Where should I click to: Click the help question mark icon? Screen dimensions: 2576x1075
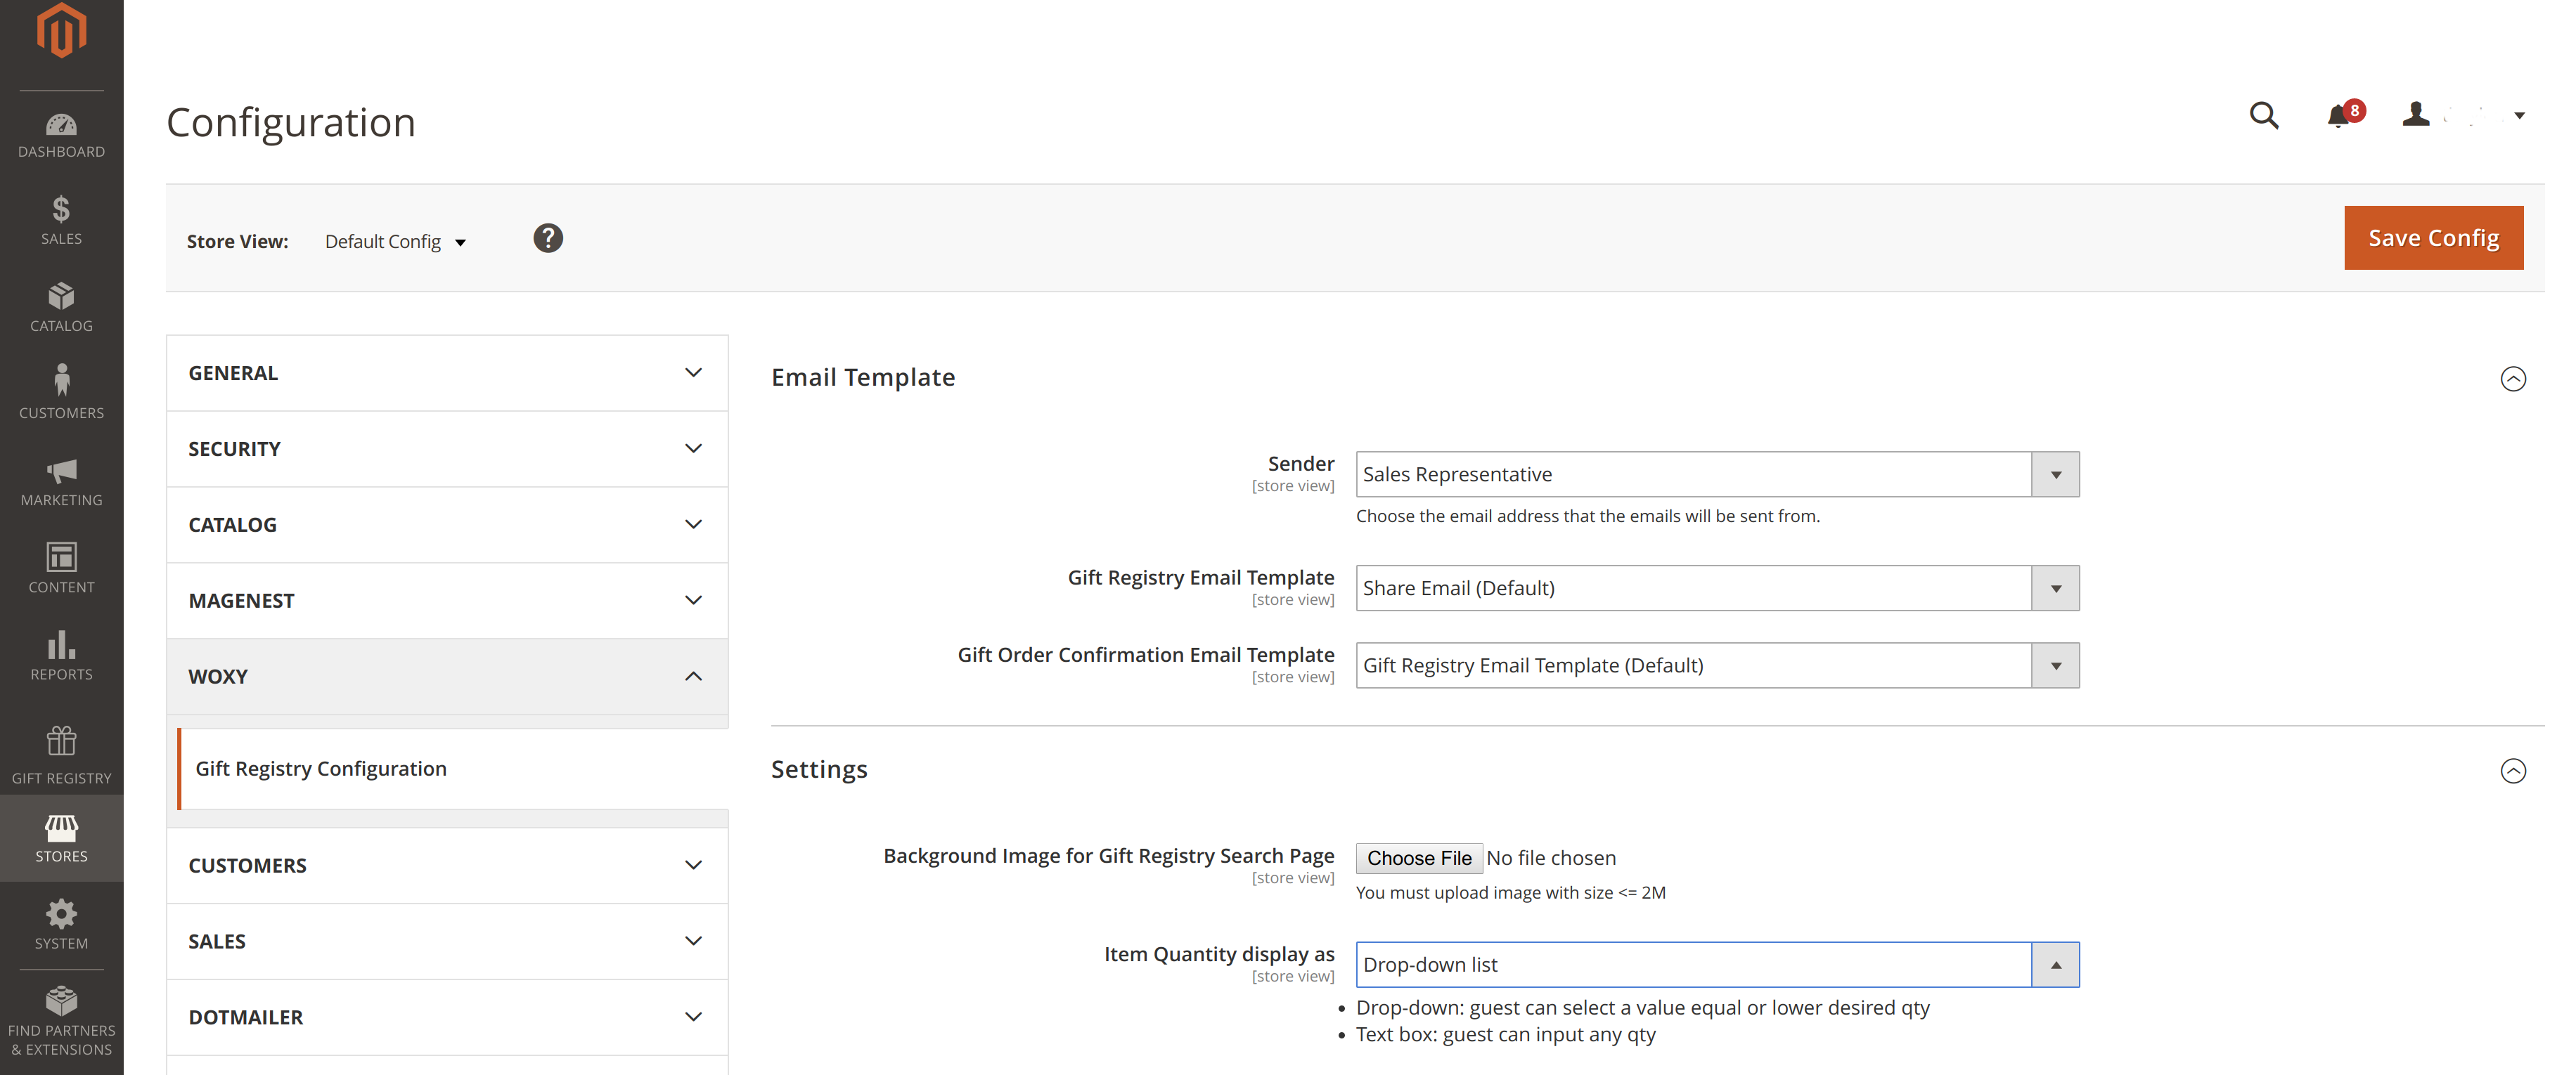pos(547,239)
